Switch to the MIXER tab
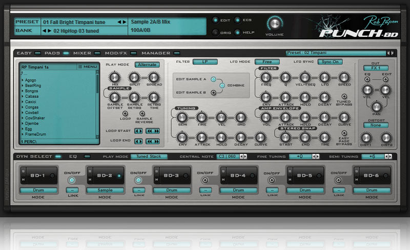Image resolution: width=410 pixels, height=250 pixels. tap(87, 53)
